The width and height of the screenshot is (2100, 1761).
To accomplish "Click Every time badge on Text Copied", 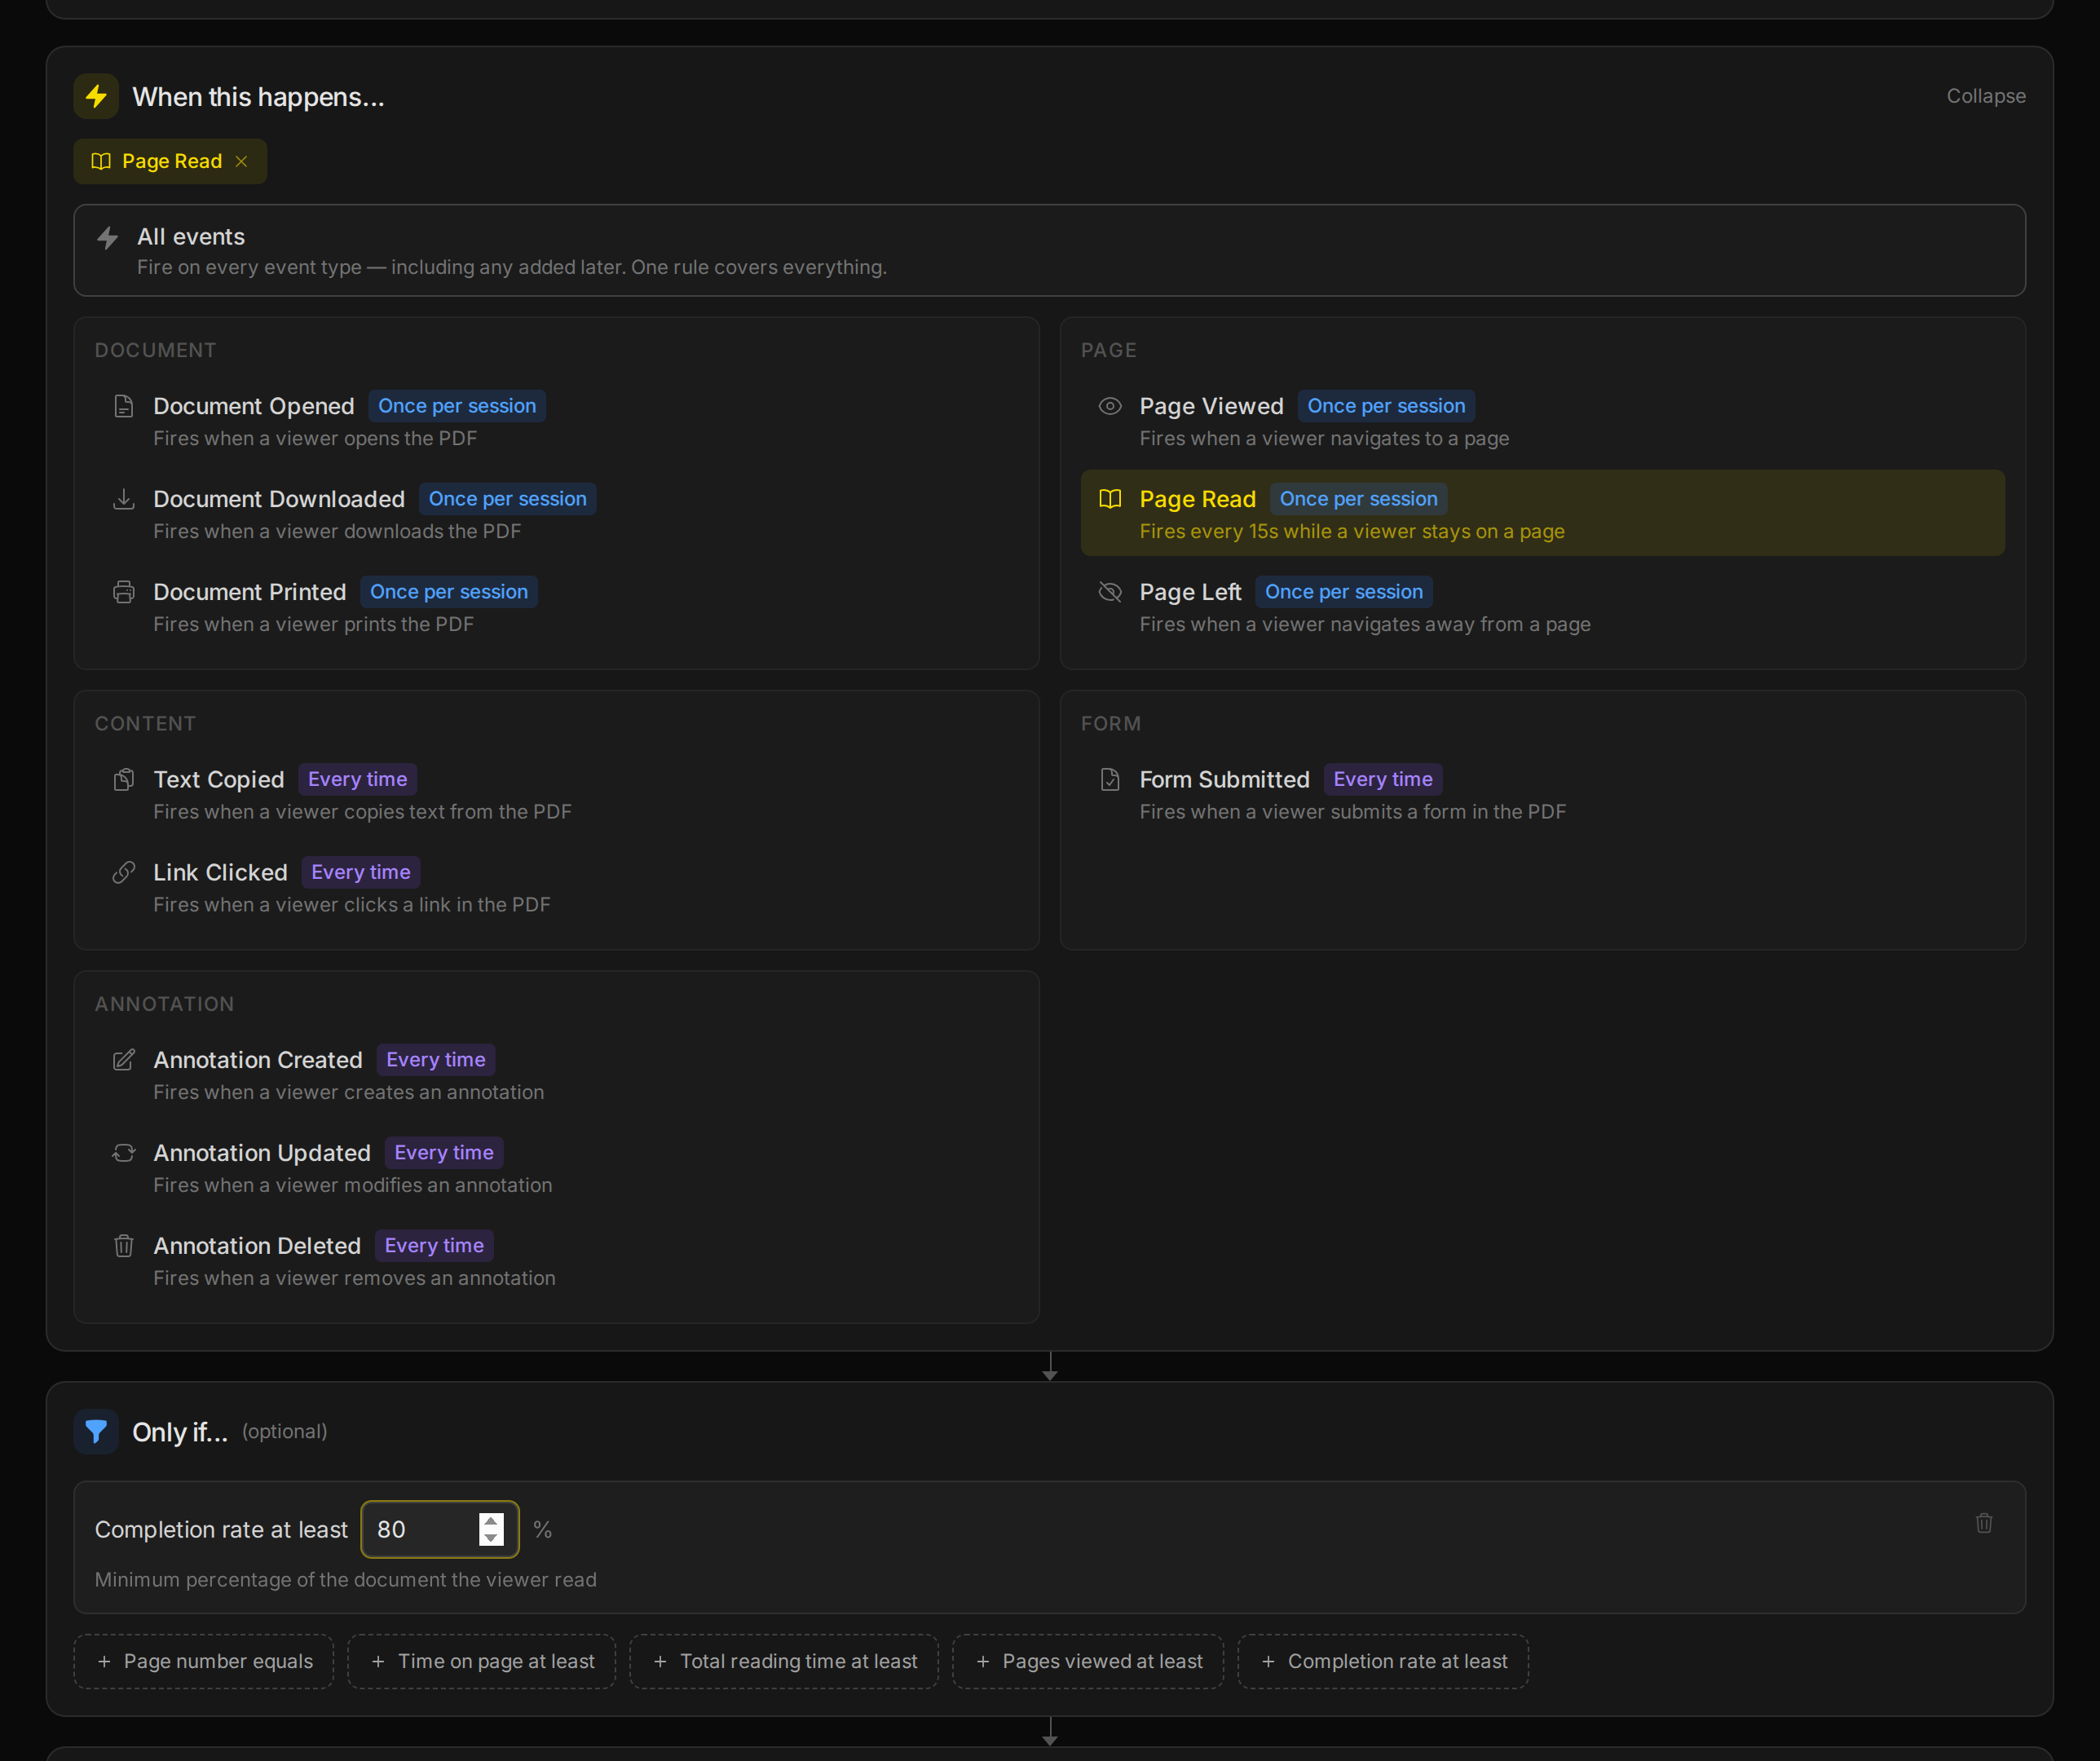I will coord(358,779).
